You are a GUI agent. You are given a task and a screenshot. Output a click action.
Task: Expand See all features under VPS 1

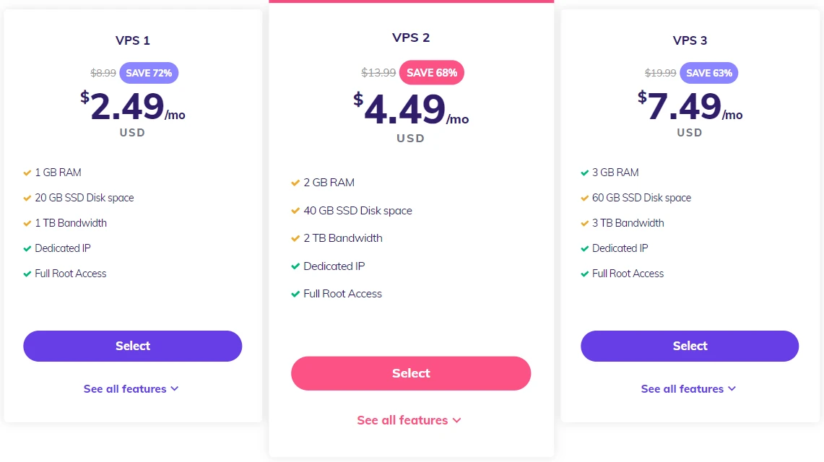click(131, 388)
